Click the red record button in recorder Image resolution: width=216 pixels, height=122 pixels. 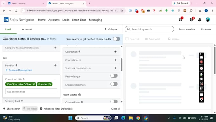(x=201, y=62)
